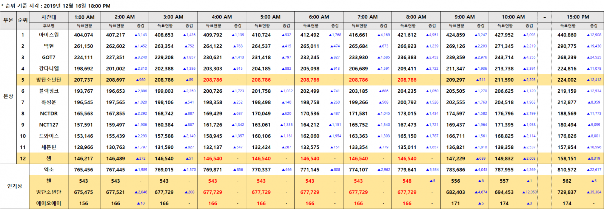Click the vote count 224,002

[567, 80]
